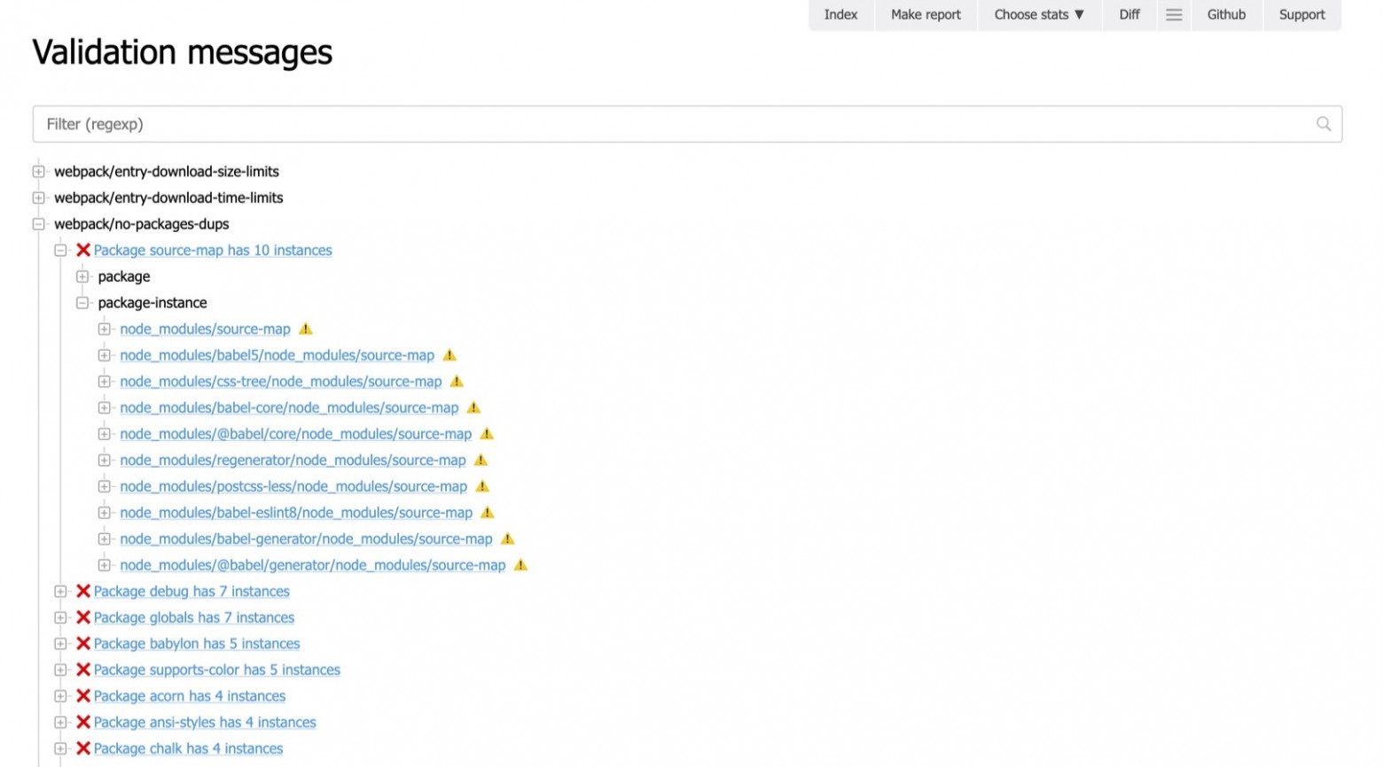Expand the webpack/entry-download-size-limits tree node
Image resolution: width=1383 pixels, height=767 pixels.
[38, 171]
